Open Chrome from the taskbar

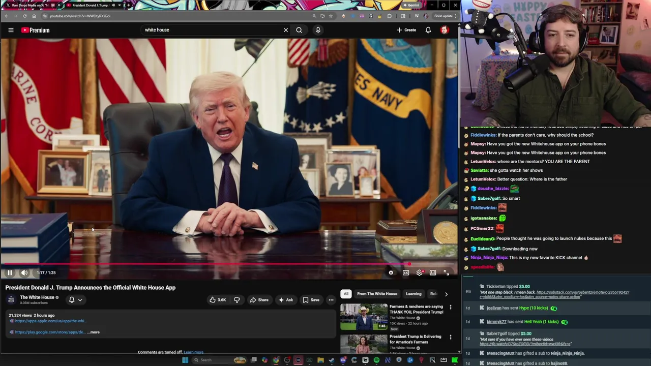[x=276, y=360]
